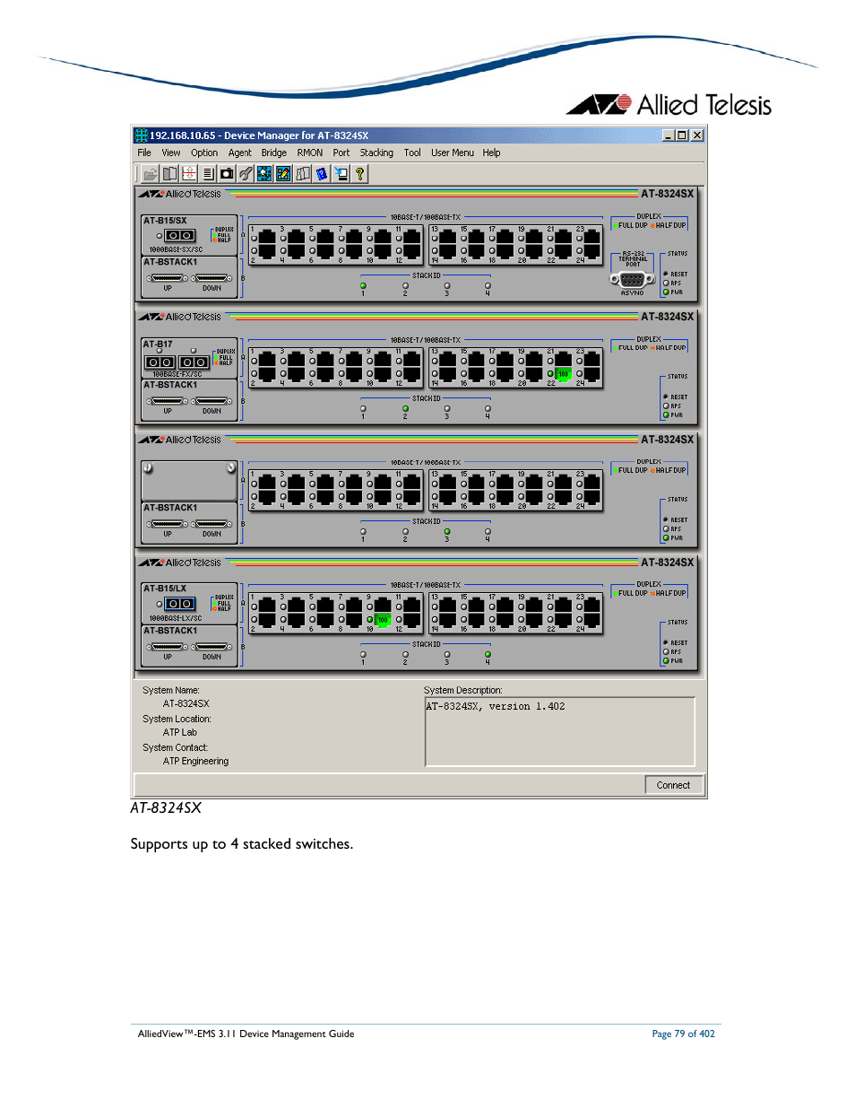Click the red line with arrows toolbar icon
Image resolution: width=855 pixels, height=1108 pixels.
coord(189,174)
